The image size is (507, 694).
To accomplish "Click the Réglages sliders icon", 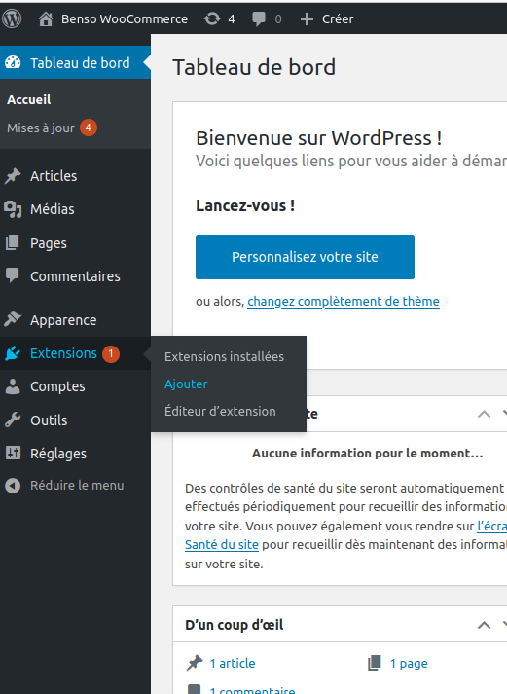I will [13, 453].
